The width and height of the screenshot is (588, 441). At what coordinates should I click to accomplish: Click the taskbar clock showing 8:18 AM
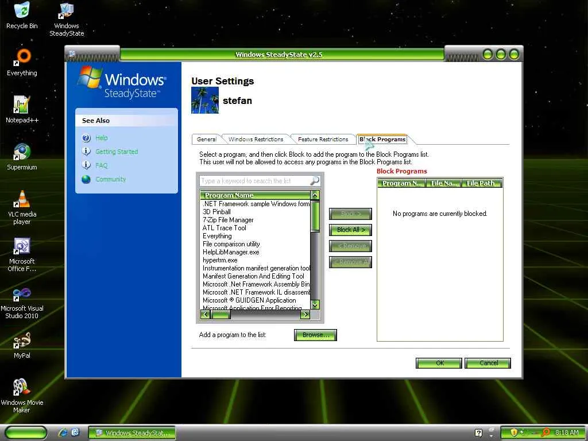(x=567, y=432)
